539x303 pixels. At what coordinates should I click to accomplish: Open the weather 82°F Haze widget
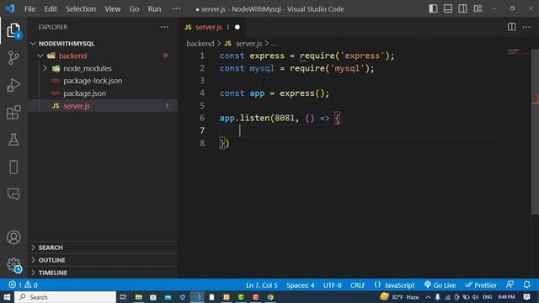click(x=400, y=297)
